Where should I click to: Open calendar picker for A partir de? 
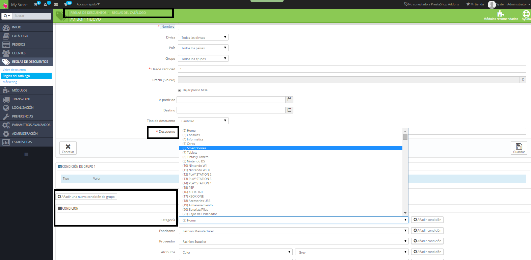click(289, 100)
